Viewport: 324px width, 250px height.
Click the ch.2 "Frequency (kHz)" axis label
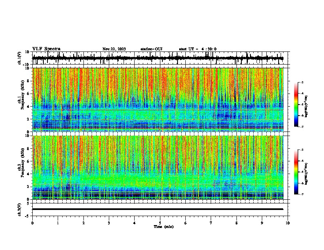[x=22, y=163]
